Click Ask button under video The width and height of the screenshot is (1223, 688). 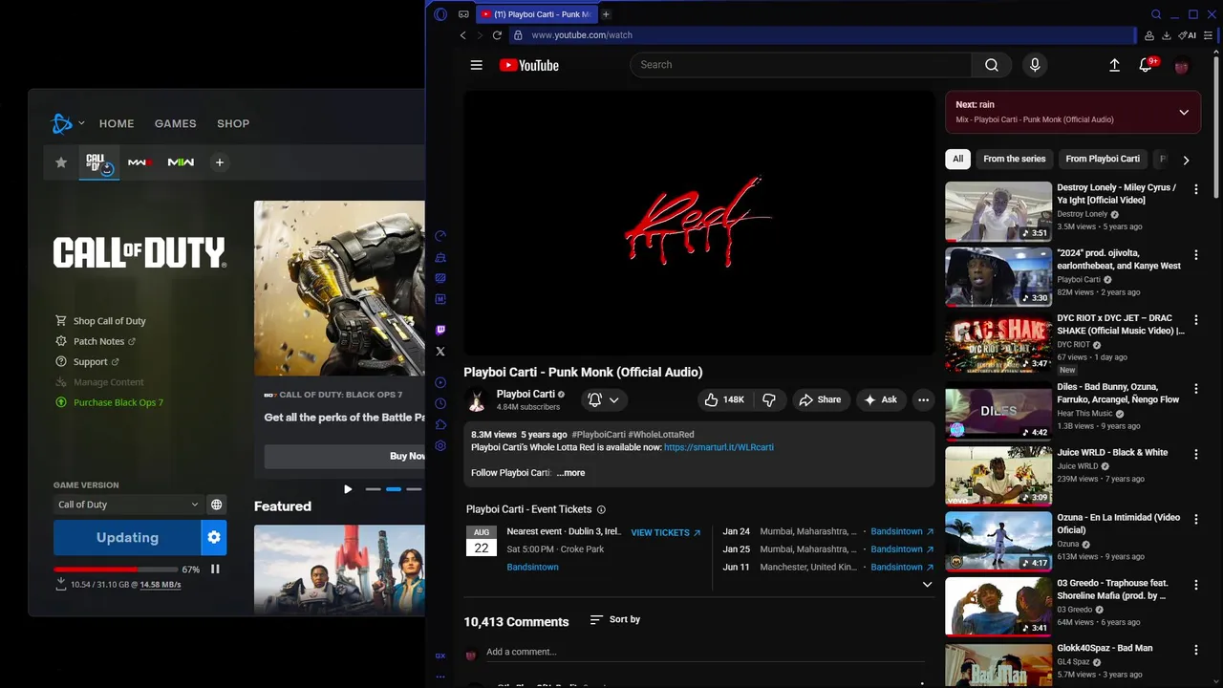pos(881,399)
